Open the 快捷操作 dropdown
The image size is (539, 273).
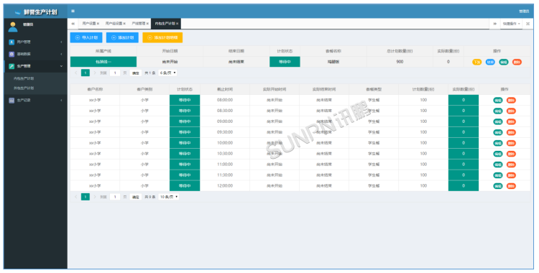[x=512, y=24]
